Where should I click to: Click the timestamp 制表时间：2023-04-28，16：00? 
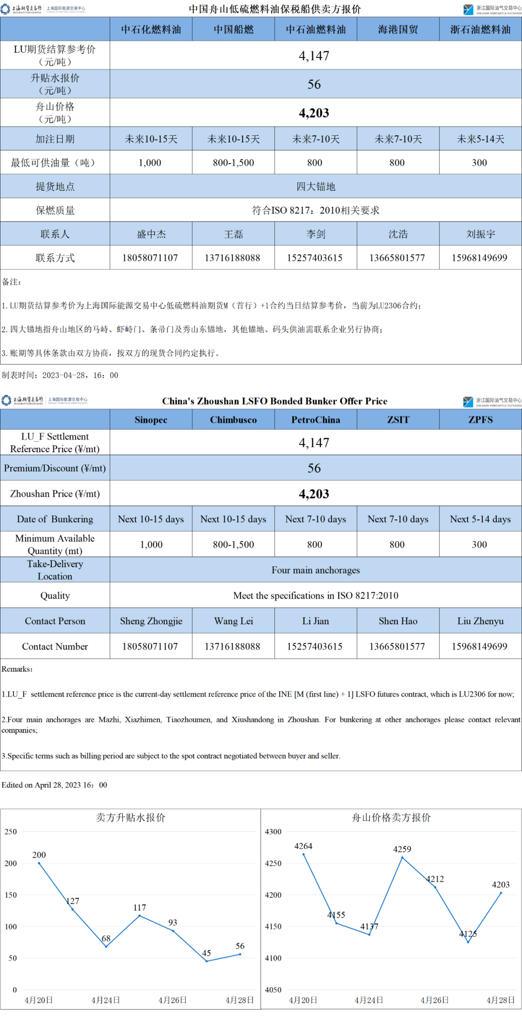click(60, 375)
